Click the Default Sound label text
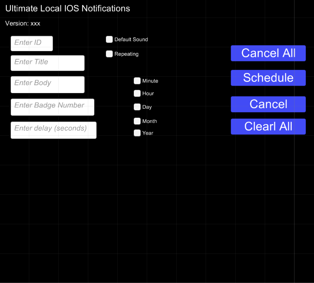The width and height of the screenshot is (314, 283). click(131, 40)
